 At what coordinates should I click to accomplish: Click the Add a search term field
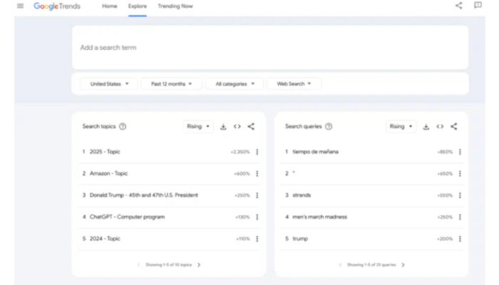pos(269,48)
